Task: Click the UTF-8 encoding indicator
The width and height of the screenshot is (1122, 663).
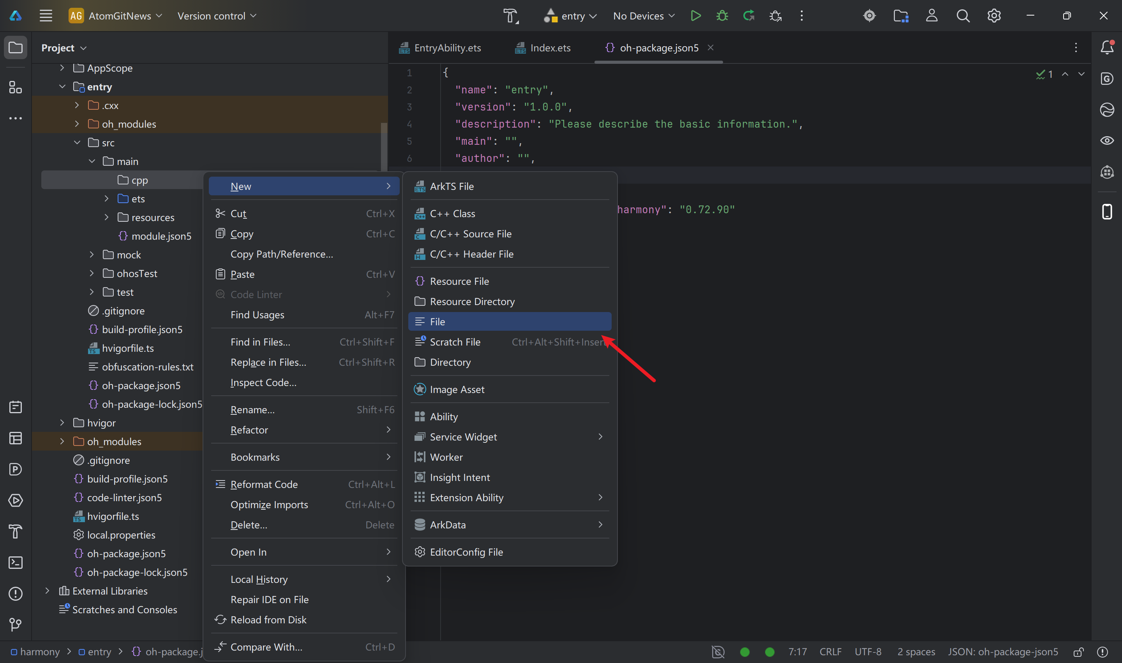Action: pyautogui.click(x=868, y=652)
